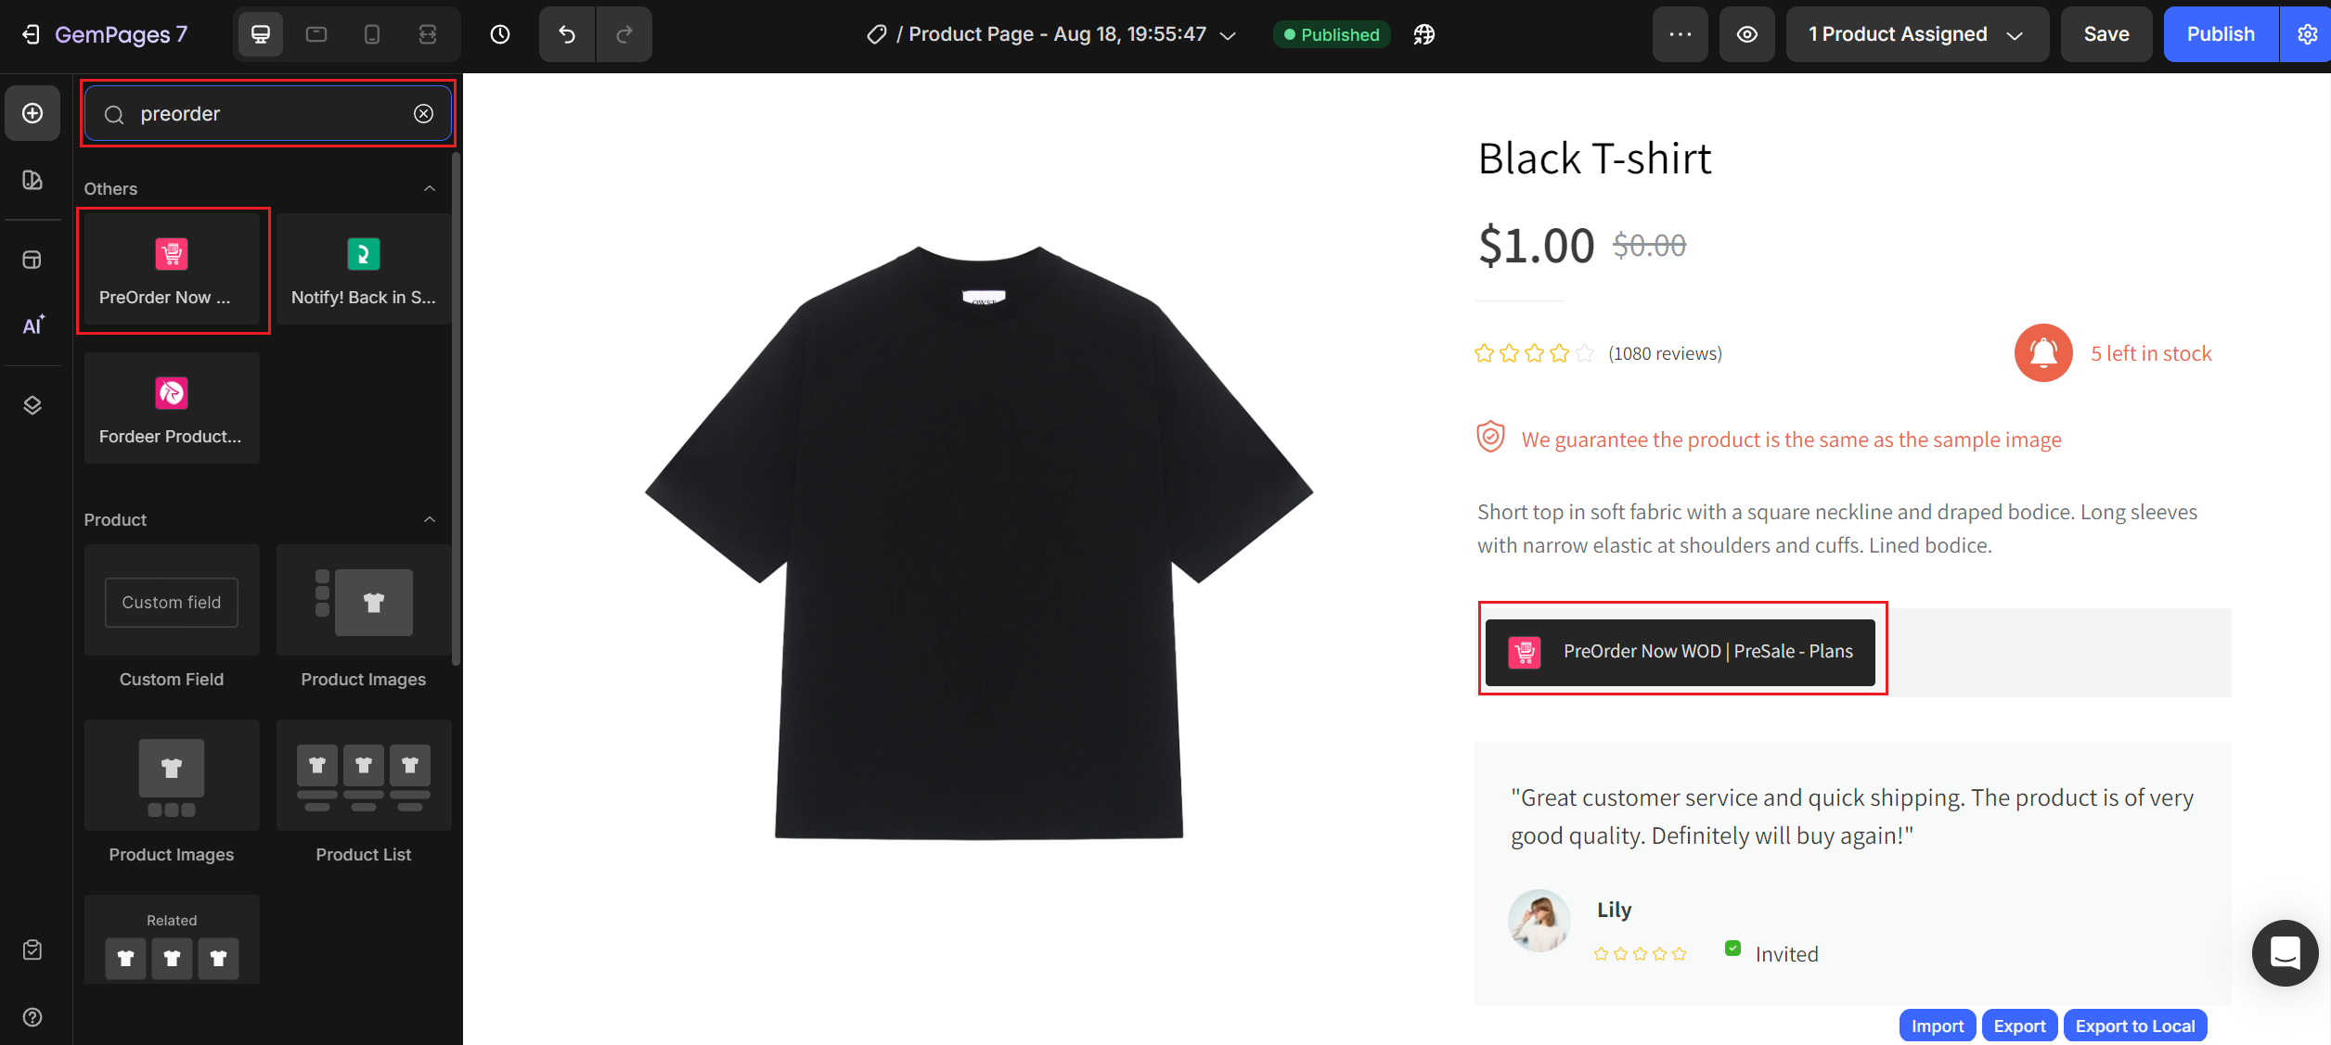Open the 1 Product Assigned dropdown
The image size is (2331, 1045).
[x=1916, y=34]
